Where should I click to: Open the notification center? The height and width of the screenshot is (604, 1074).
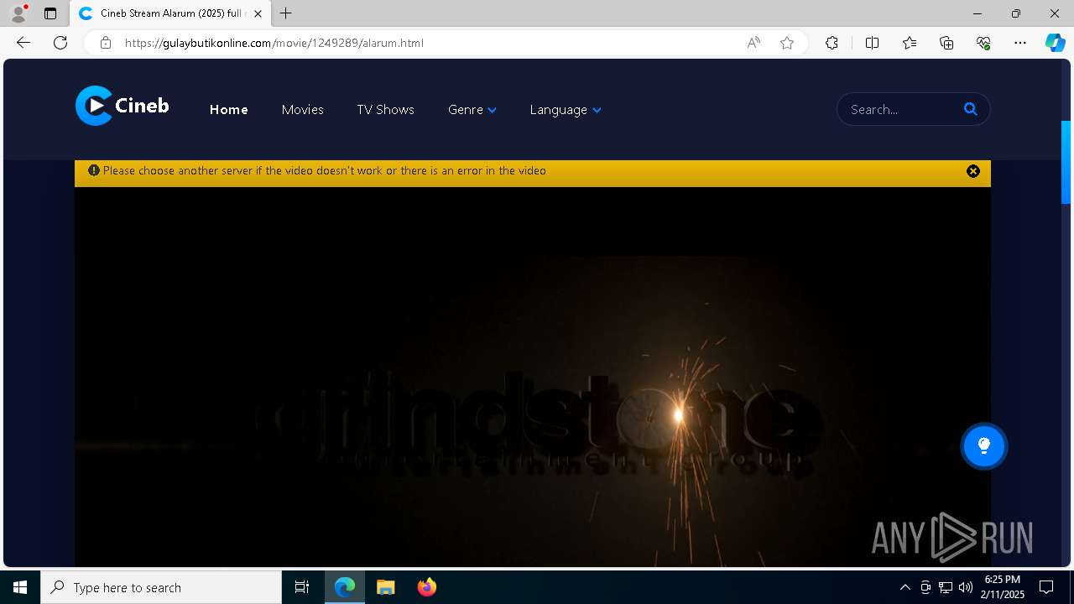1046,587
